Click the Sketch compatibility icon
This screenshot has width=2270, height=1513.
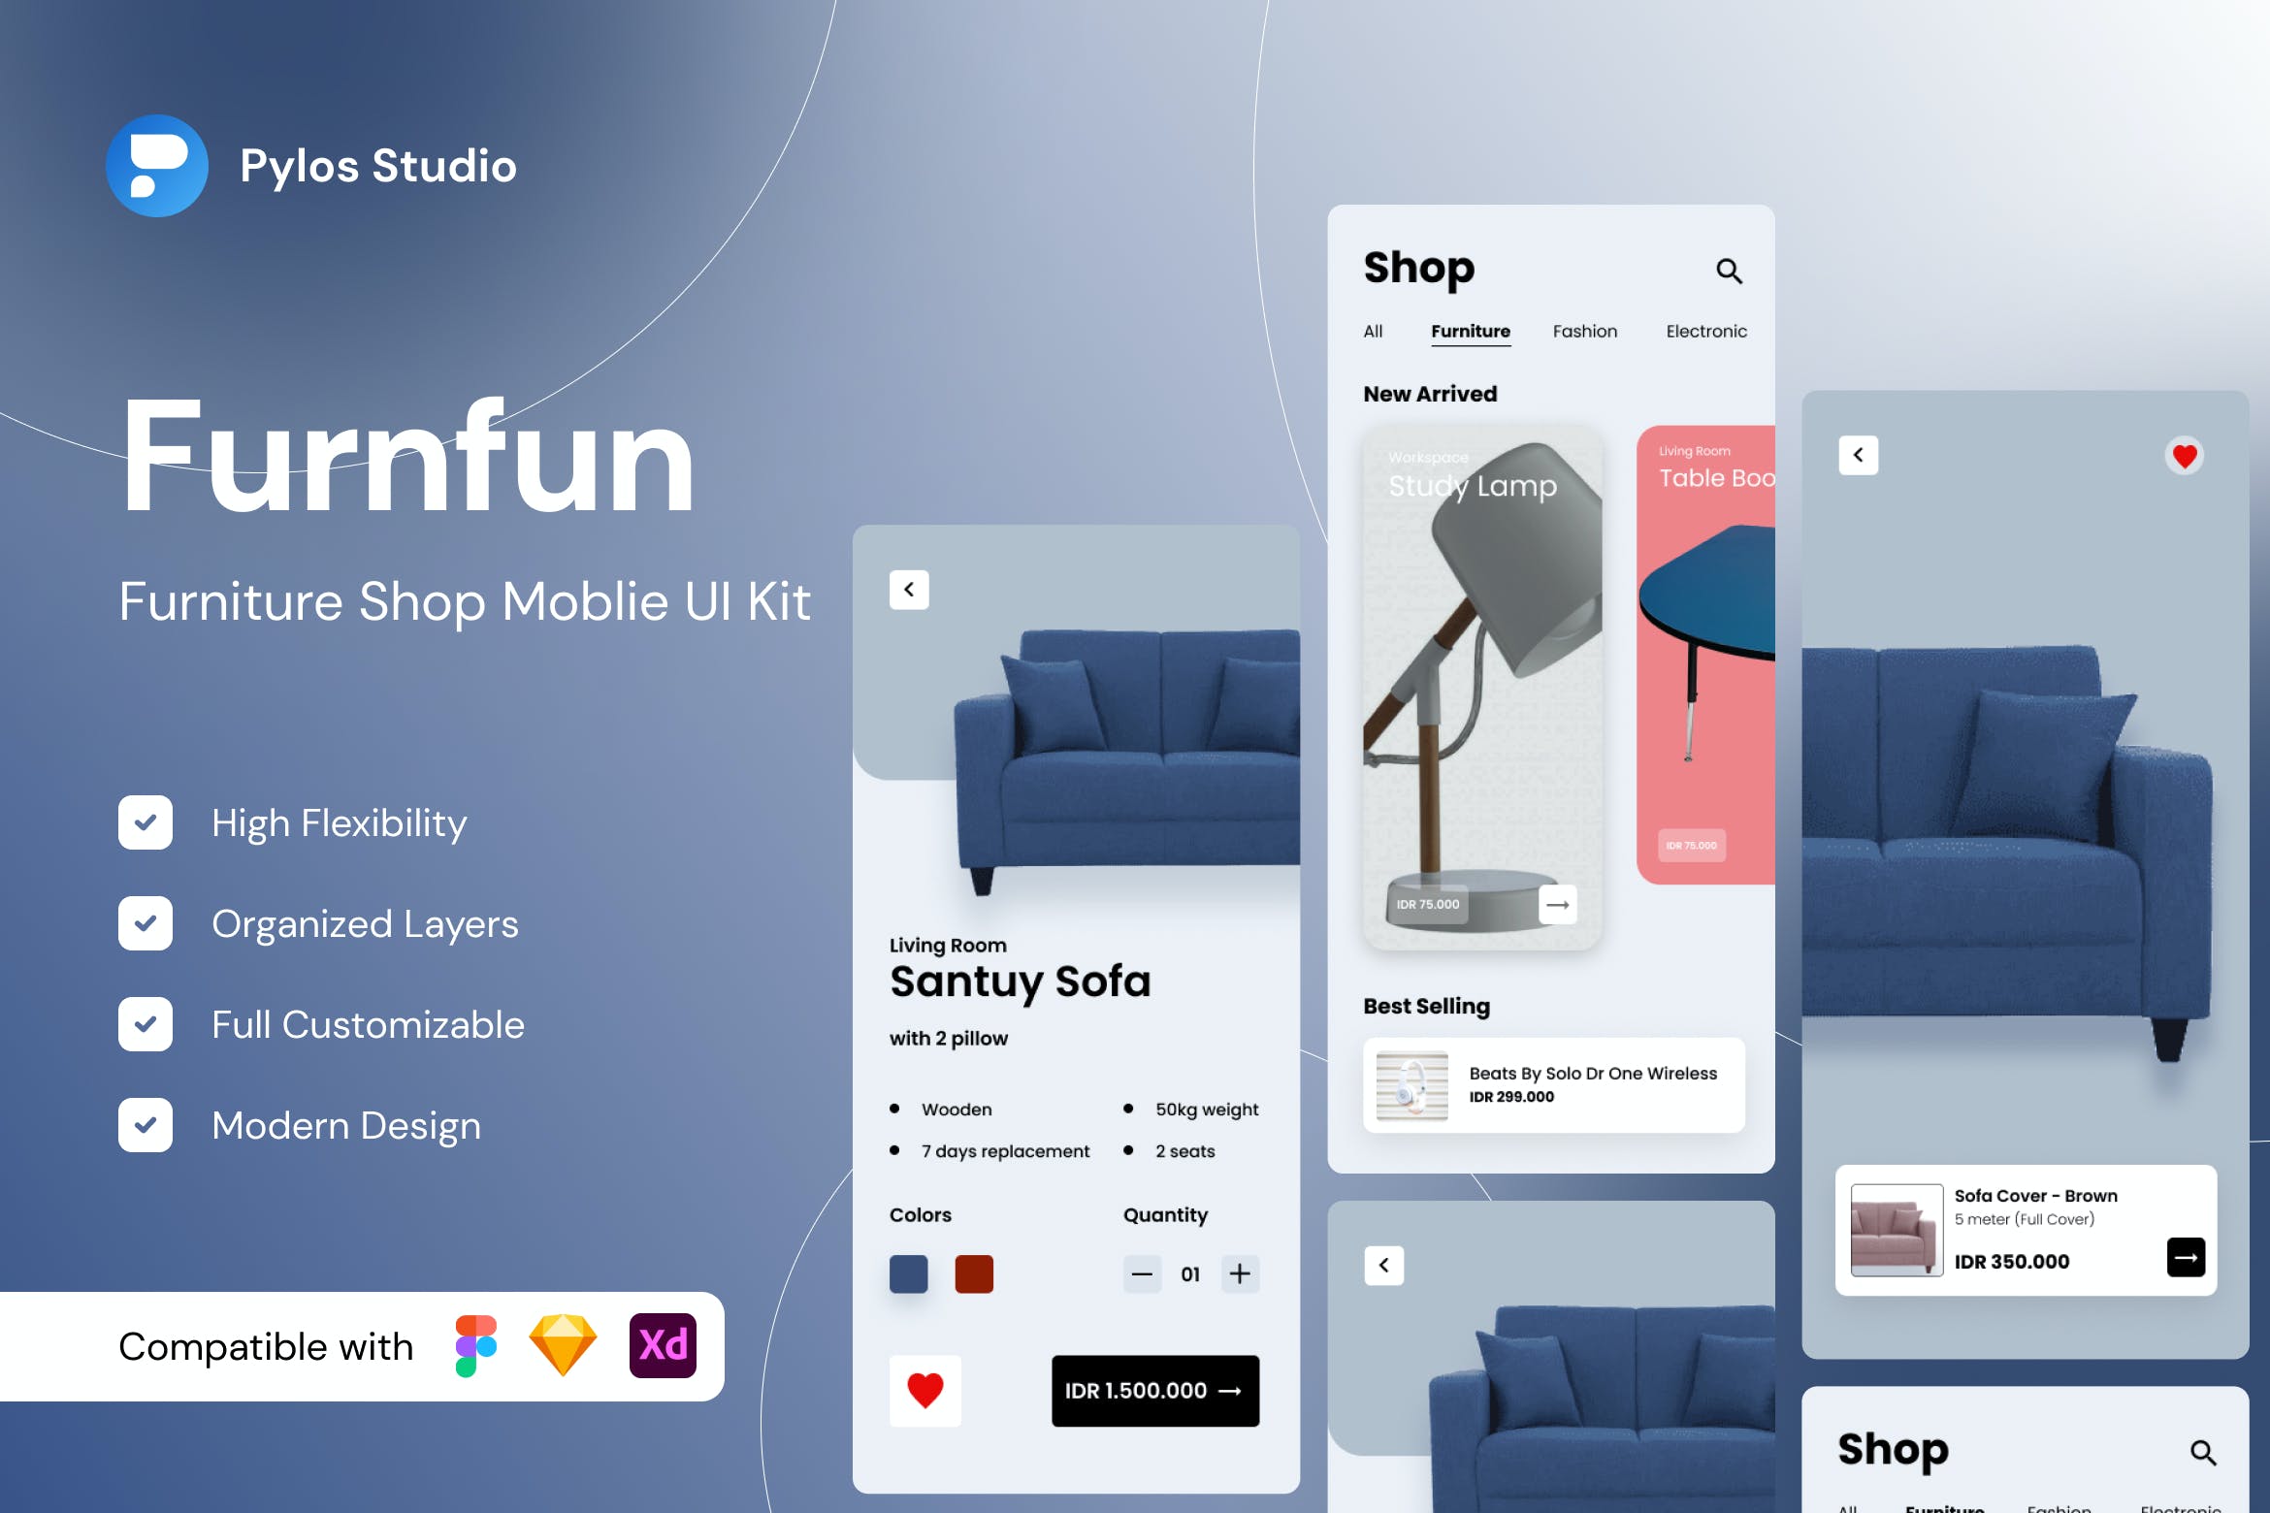[x=554, y=1346]
